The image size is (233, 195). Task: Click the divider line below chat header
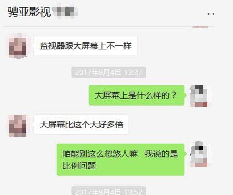pos(109,27)
